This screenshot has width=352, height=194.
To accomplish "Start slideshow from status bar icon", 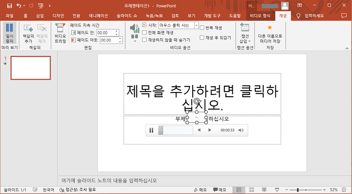I will (277, 190).
